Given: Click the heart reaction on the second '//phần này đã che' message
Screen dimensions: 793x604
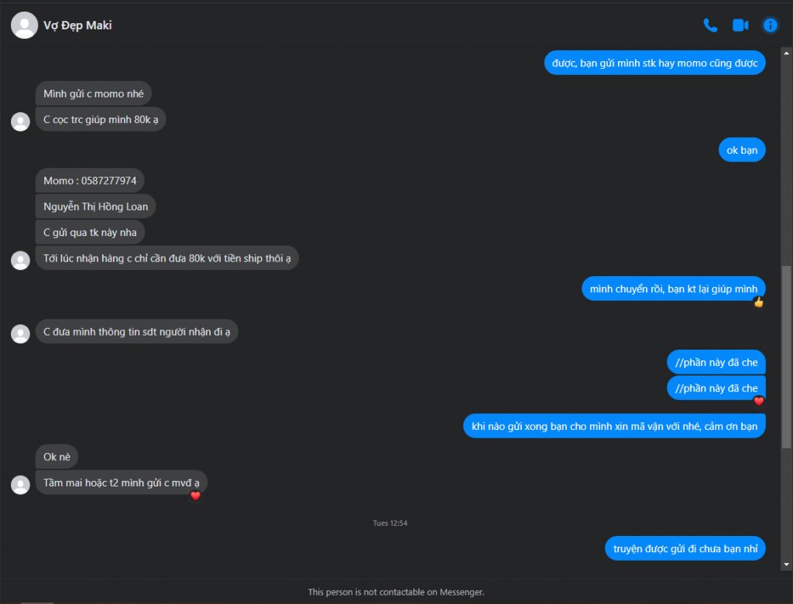Looking at the screenshot, I should click(759, 401).
